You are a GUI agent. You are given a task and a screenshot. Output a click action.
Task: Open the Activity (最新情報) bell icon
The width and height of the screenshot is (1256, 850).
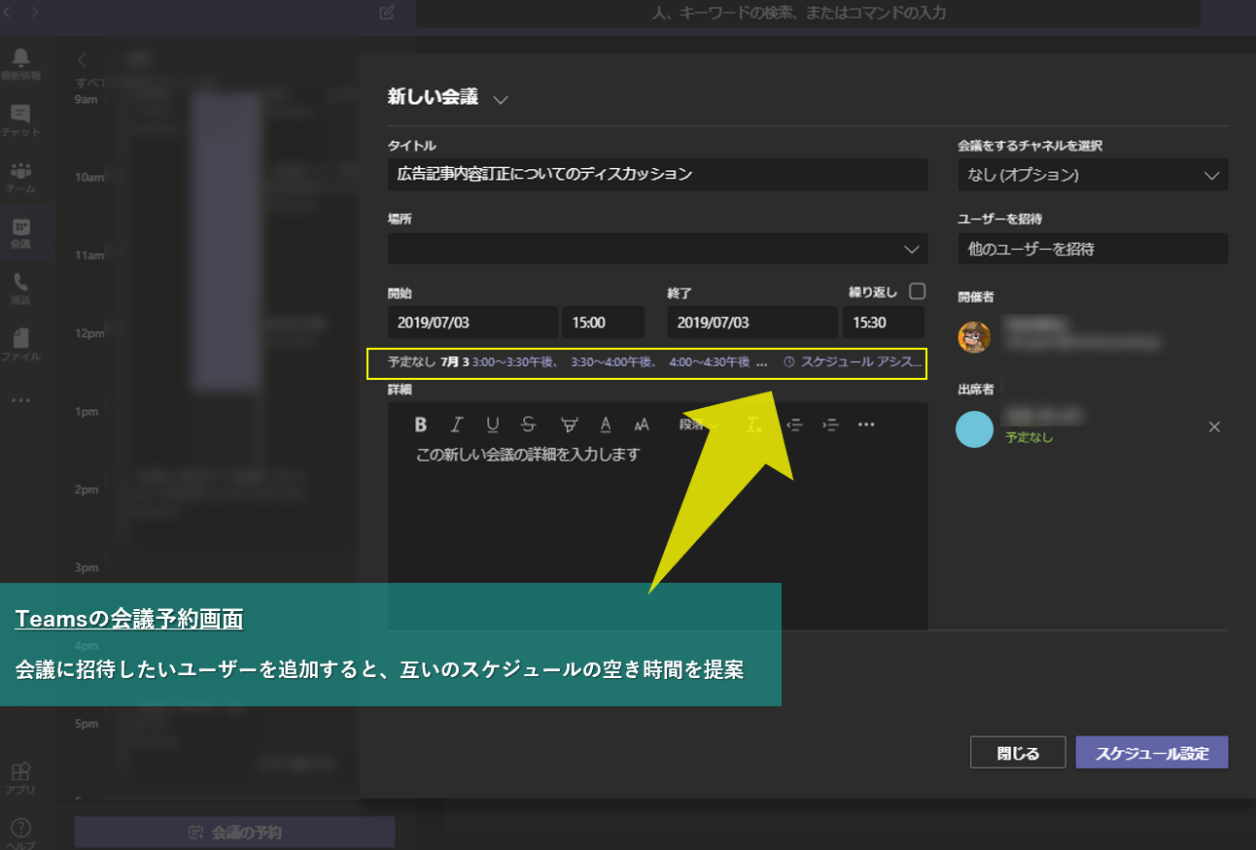20,62
